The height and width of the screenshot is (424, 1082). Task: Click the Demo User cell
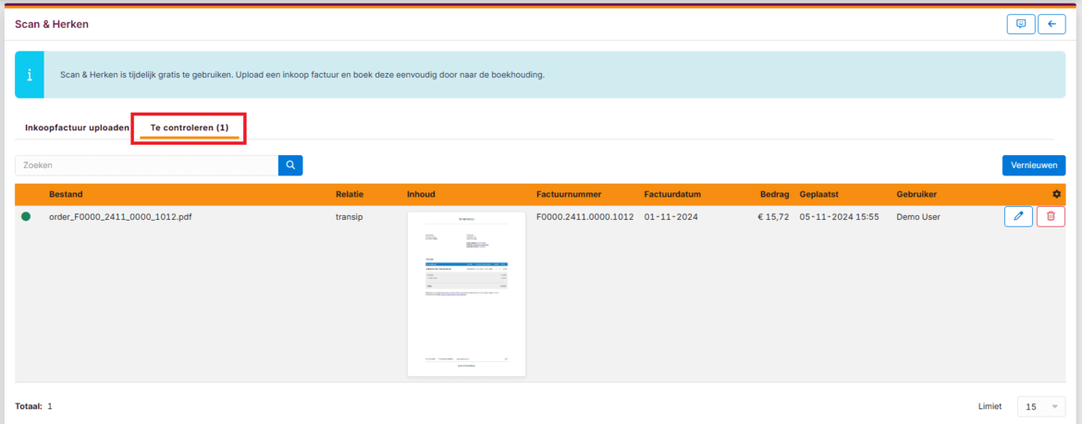coord(918,216)
